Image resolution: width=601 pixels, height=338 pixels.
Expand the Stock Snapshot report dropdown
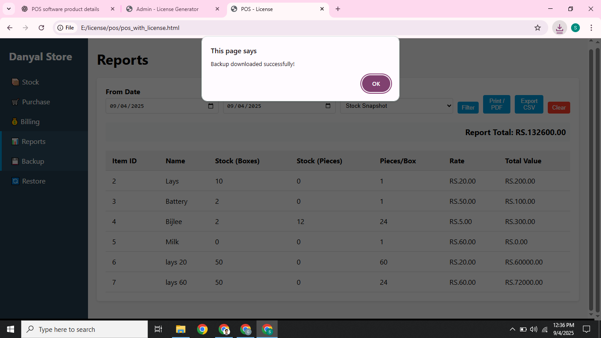pyautogui.click(x=396, y=106)
